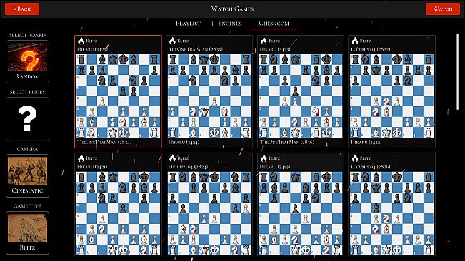
Task: Click flame icon on Hikaru (3421) card
Action: click(x=81, y=158)
